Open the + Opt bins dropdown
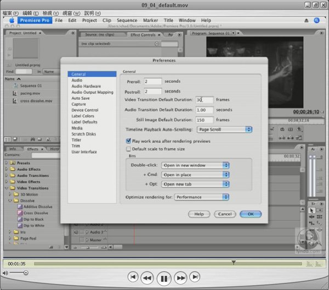This screenshot has width=329, height=290. 195,184
